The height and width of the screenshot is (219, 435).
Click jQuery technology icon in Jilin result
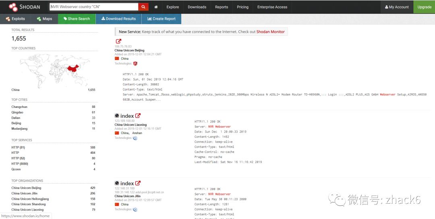(x=135, y=209)
